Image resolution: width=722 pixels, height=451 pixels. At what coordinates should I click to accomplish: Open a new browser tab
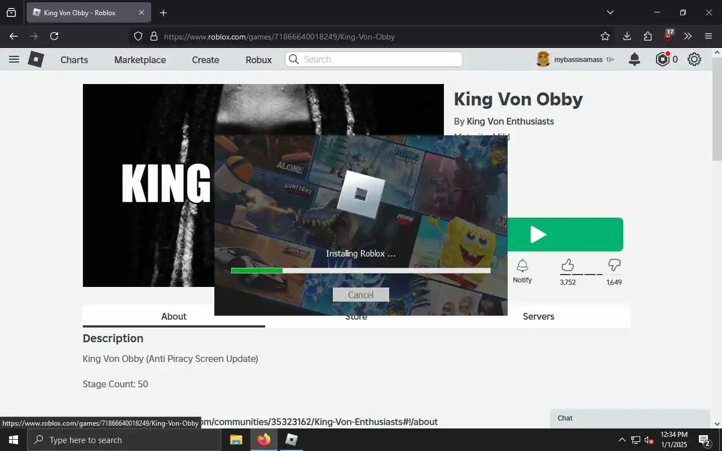pyautogui.click(x=163, y=12)
